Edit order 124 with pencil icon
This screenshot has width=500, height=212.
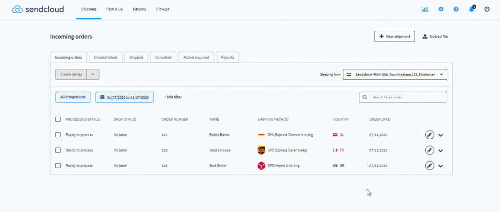pyautogui.click(x=430, y=135)
